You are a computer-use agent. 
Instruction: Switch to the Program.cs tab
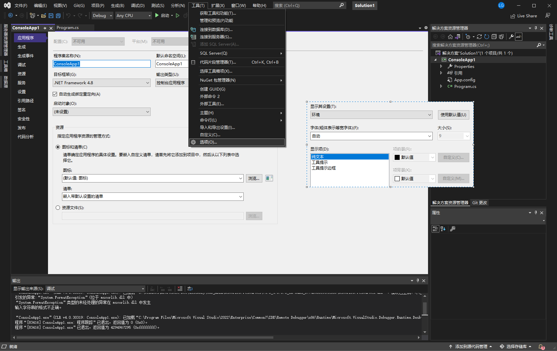pos(68,28)
